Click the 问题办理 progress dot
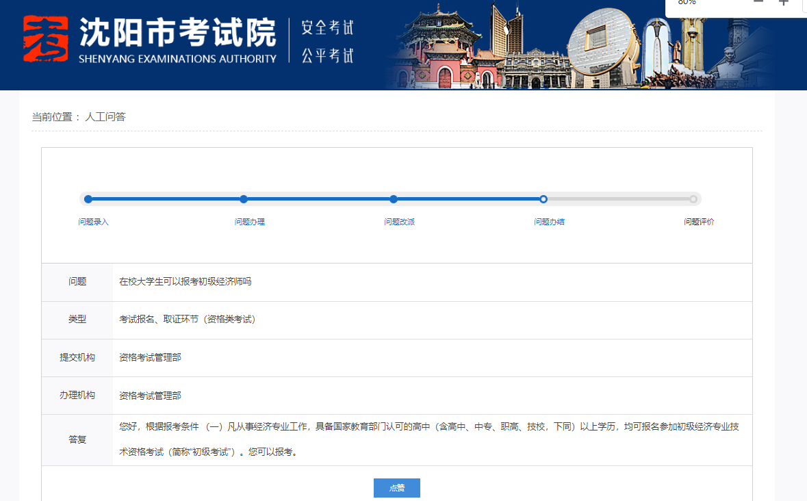807x501 pixels. pos(243,199)
